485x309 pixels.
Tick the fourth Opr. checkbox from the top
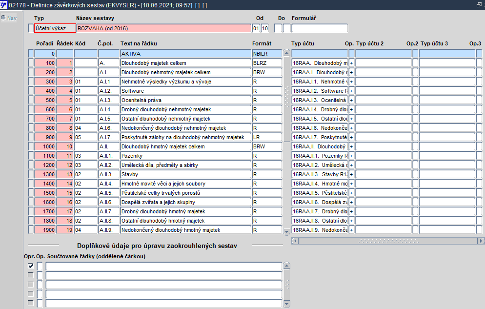coord(31,293)
